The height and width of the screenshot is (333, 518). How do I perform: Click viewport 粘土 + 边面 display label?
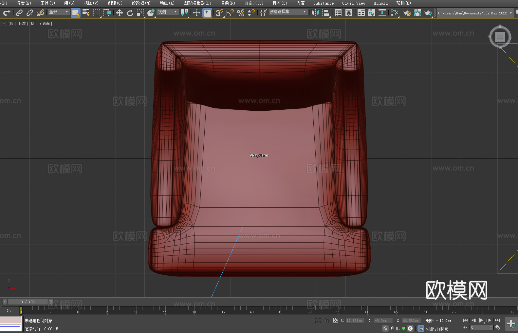[41, 24]
